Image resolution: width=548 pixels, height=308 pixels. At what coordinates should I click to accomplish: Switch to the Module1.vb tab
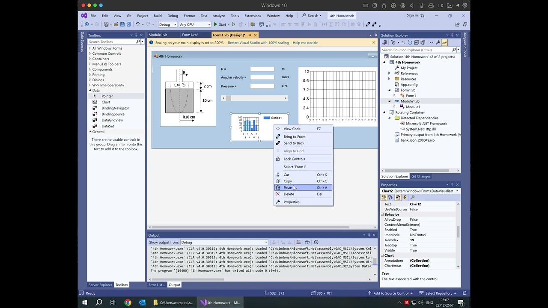158,35
